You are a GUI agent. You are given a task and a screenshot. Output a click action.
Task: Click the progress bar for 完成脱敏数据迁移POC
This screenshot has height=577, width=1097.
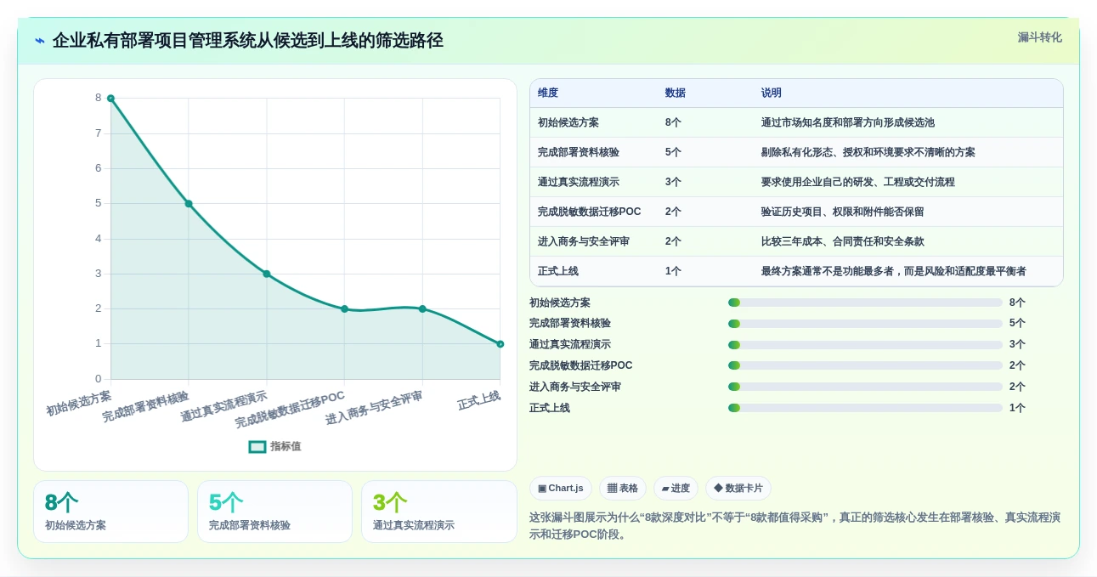coord(865,366)
